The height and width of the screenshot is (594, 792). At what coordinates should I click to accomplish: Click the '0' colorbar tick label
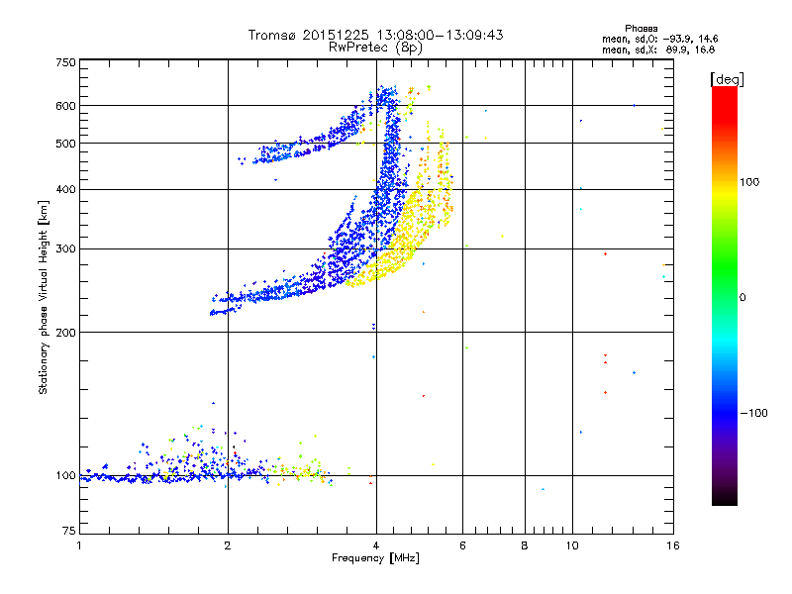pos(742,298)
